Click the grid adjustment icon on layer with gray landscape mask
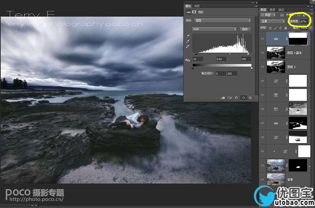Image resolution: width=315 pixels, height=208 pixels. click(276, 109)
